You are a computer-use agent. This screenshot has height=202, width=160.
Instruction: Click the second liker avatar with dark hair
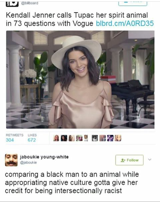[x=64, y=138]
